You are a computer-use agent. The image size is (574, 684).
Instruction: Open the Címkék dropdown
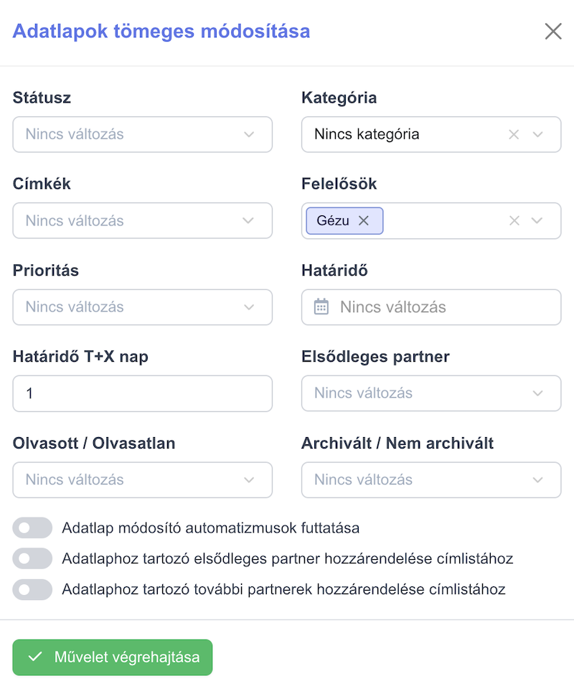tap(143, 221)
